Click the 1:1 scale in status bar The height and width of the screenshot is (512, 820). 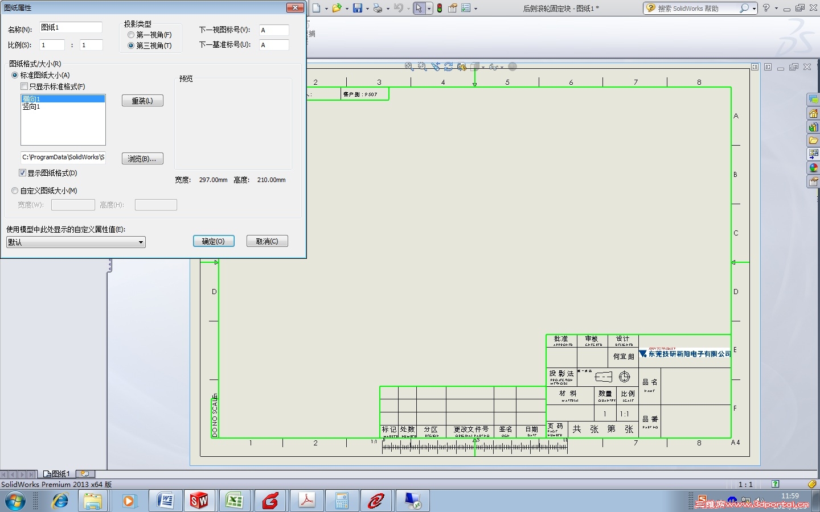(x=745, y=485)
